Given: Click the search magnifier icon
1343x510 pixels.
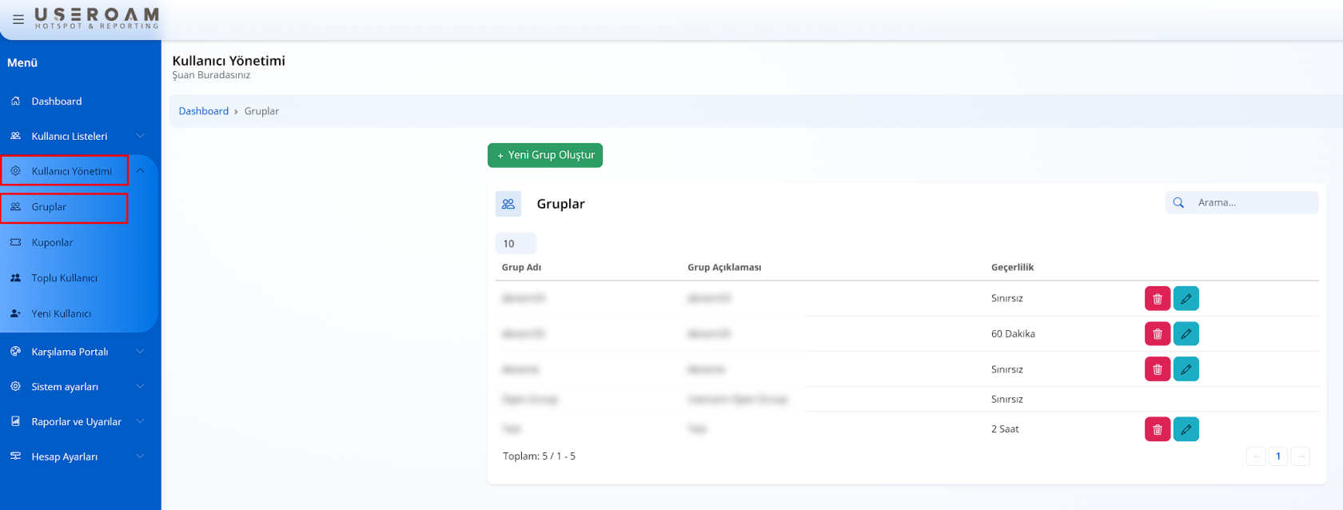Looking at the screenshot, I should coord(1178,203).
